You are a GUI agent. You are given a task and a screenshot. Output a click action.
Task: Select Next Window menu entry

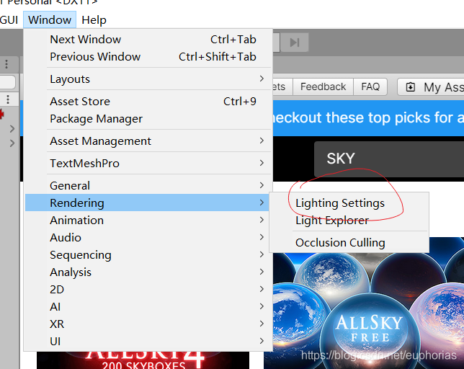pyautogui.click(x=148, y=40)
